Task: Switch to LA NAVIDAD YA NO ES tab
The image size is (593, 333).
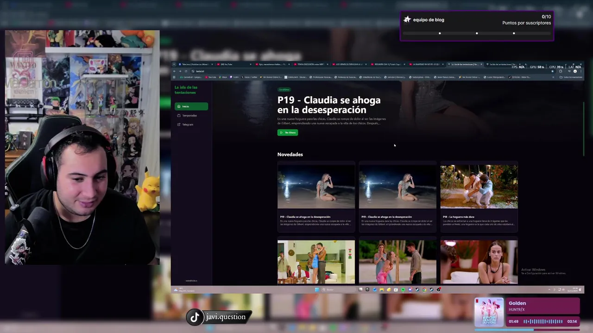Action: coord(427,64)
